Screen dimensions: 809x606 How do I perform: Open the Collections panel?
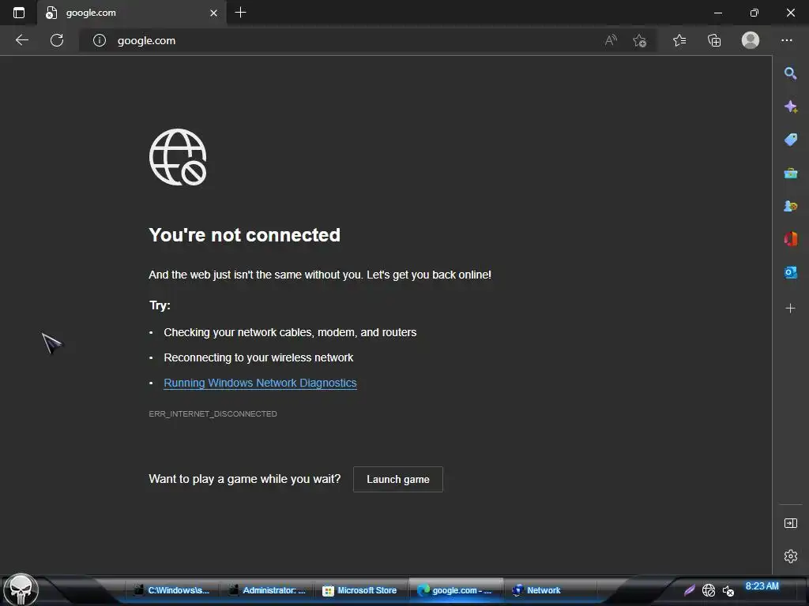(714, 40)
